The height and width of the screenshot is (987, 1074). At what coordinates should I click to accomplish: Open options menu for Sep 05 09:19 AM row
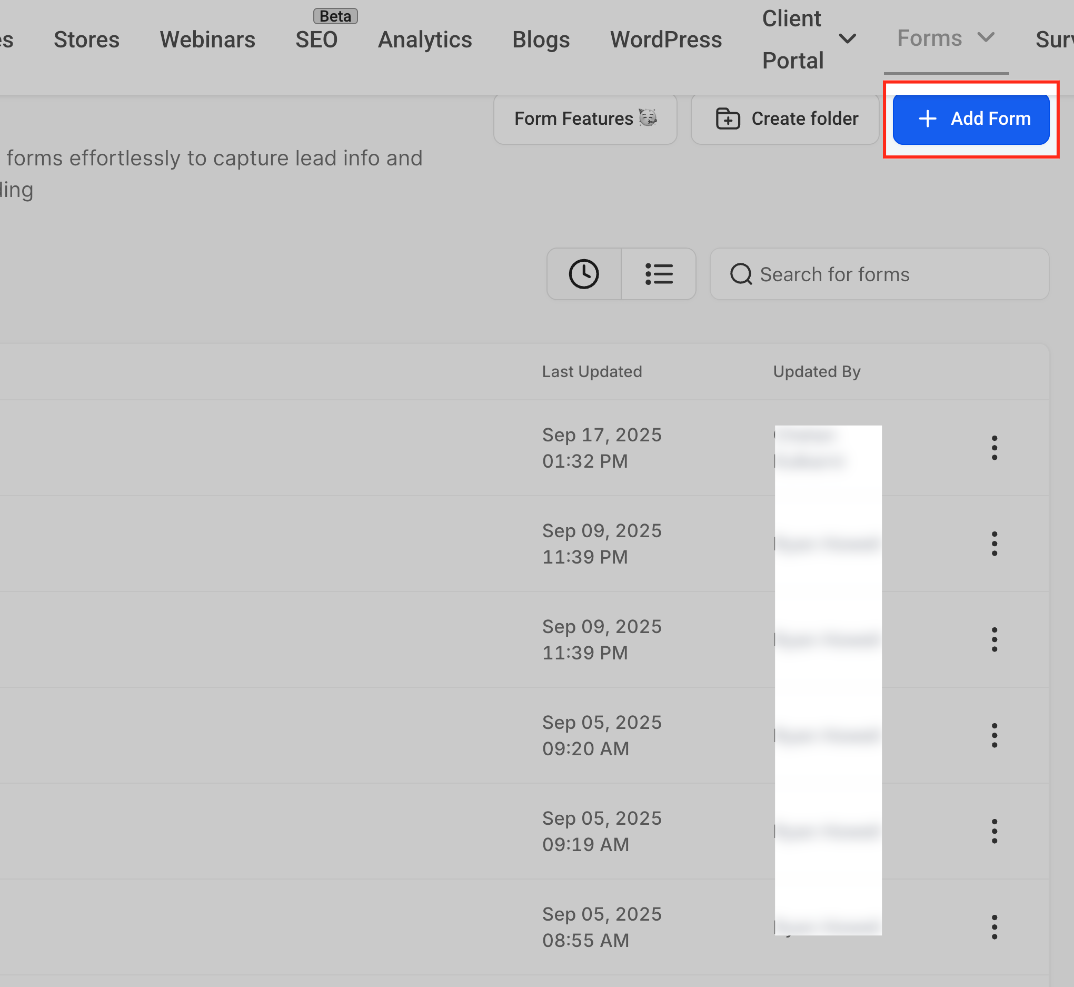[994, 831]
